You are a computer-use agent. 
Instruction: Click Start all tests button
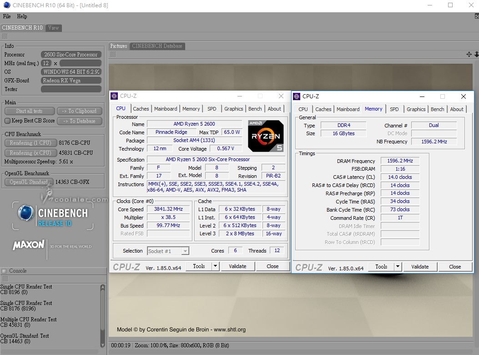pos(30,112)
